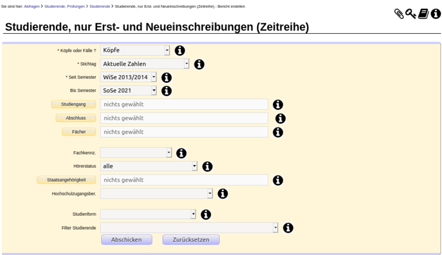Show info for Abschluss field
The width and height of the screenshot is (442, 255).
click(x=280, y=119)
